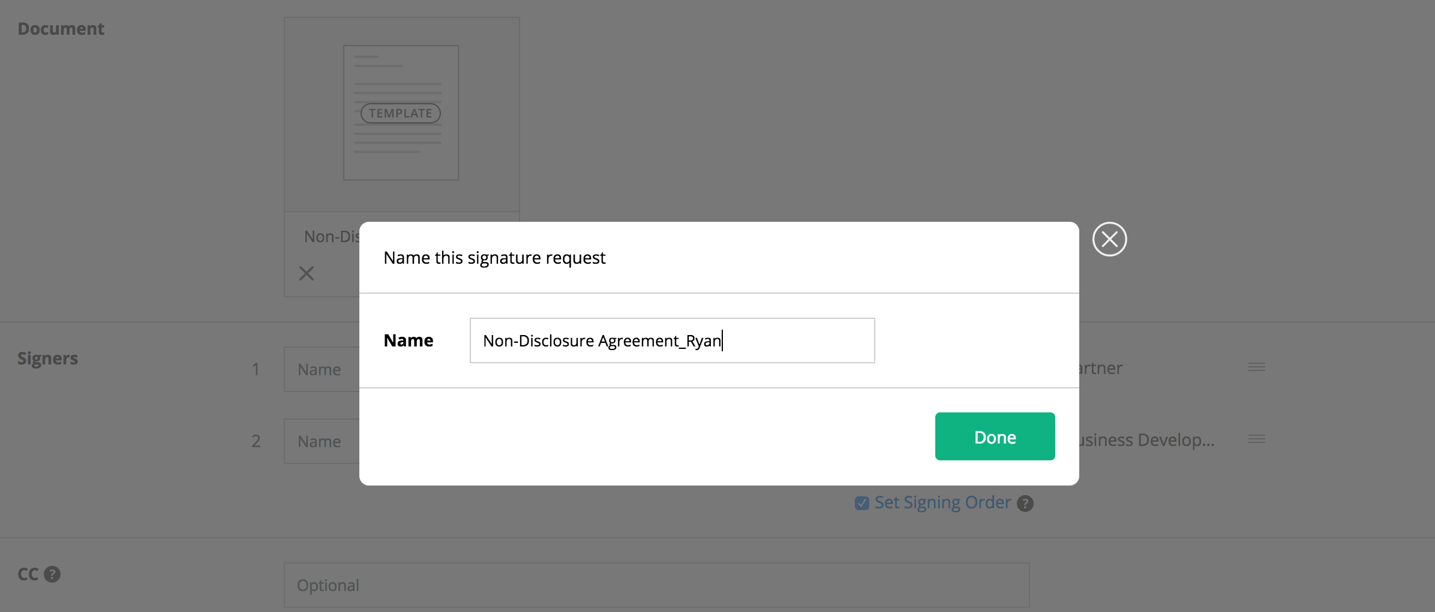This screenshot has height=612, width=1435.
Task: Focus the signature request Name input
Action: tap(671, 340)
